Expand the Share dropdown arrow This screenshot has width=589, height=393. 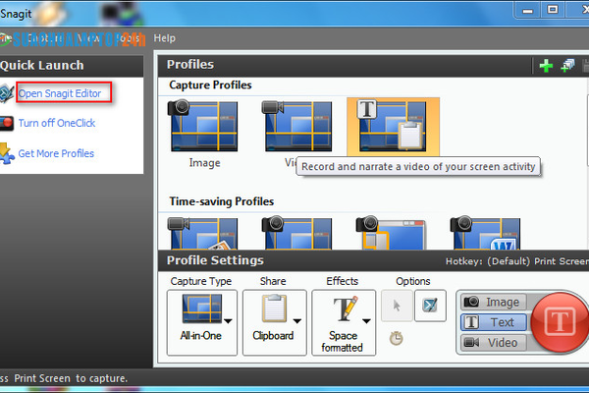coord(297,321)
